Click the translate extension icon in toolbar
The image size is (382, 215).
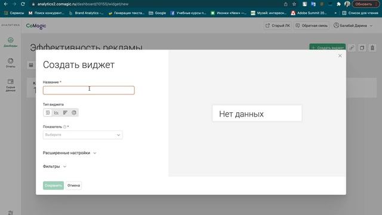point(313,4)
